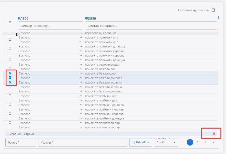Open class dropdown for 'помогите бежали херсона'

(x=81, y=87)
